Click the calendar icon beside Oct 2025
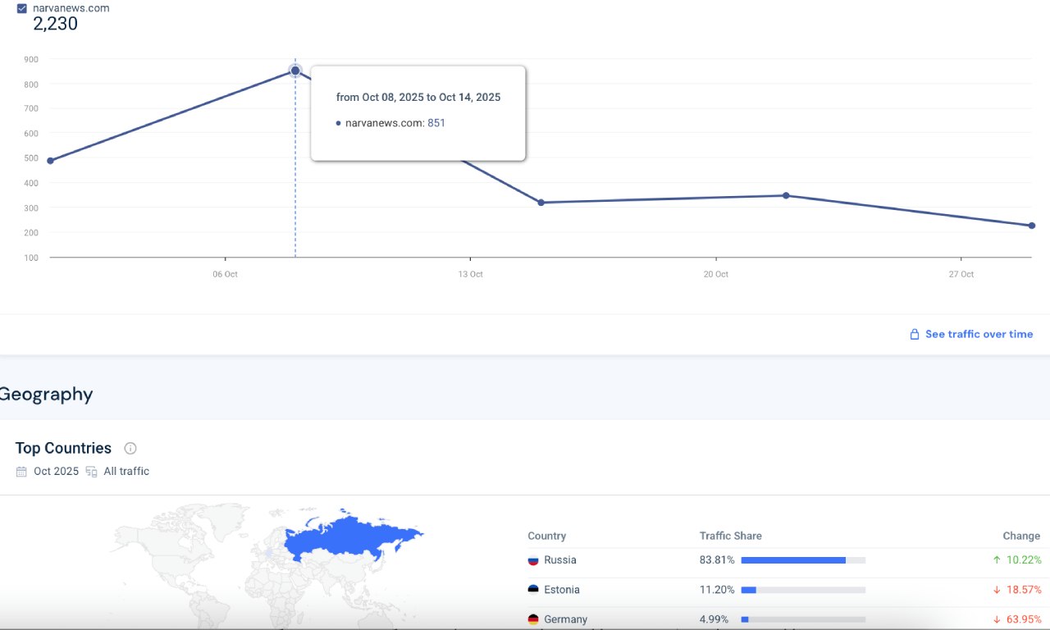 click(21, 472)
